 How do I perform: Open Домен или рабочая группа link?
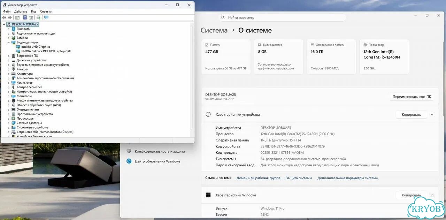[258, 178]
